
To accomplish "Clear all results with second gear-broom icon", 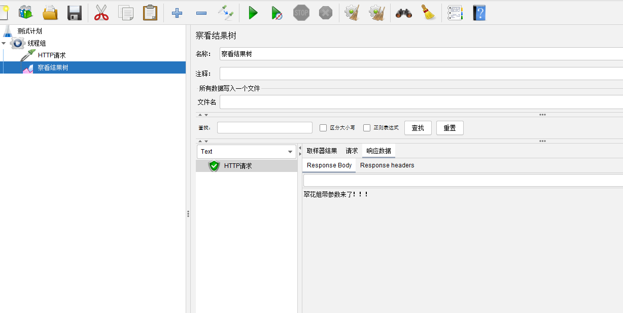I will 377,12.
